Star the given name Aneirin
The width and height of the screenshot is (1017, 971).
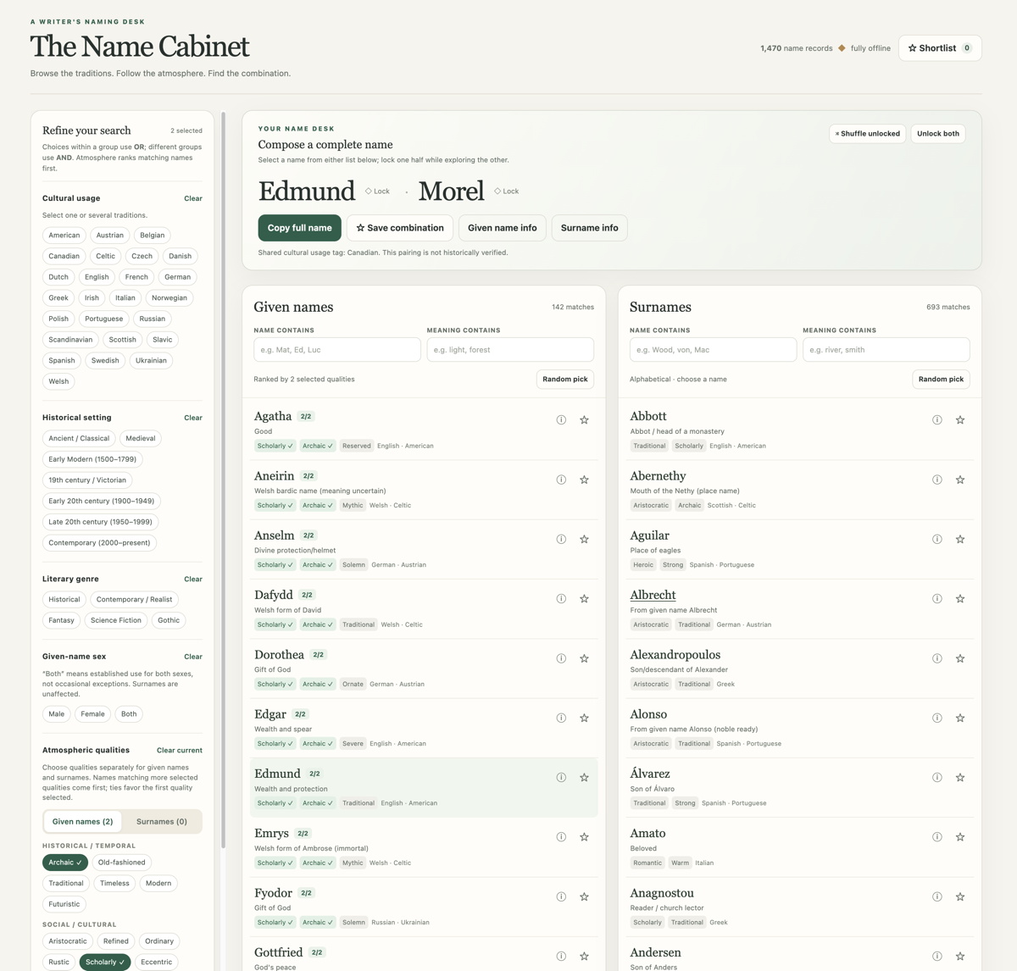pos(584,480)
